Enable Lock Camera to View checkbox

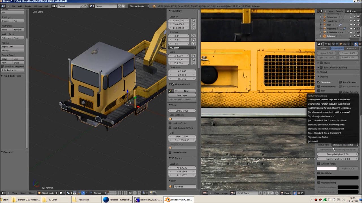[x=170, y=128]
